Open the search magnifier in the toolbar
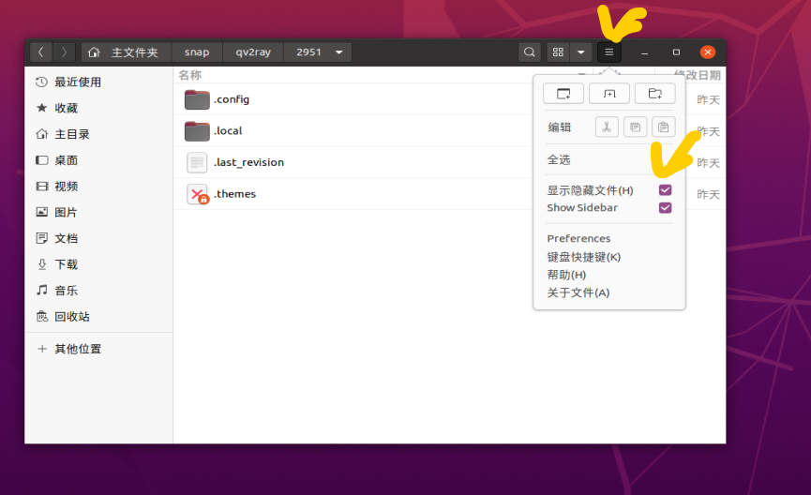Screen dimensions: 811x495 [x=529, y=52]
